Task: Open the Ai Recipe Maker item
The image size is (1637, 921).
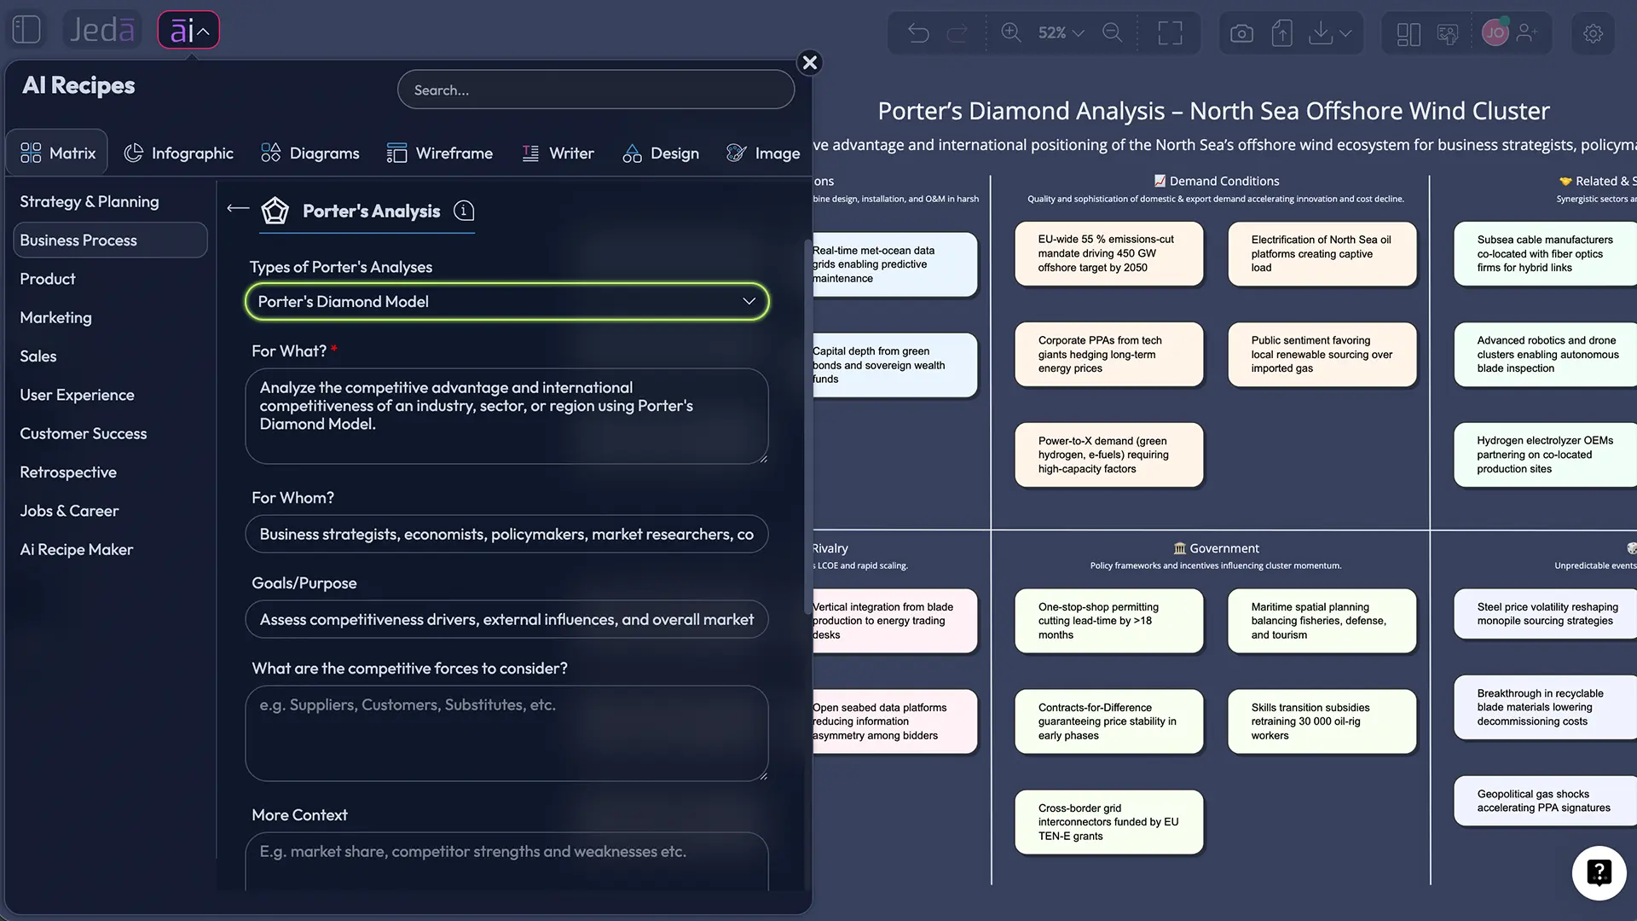Action: (77, 549)
